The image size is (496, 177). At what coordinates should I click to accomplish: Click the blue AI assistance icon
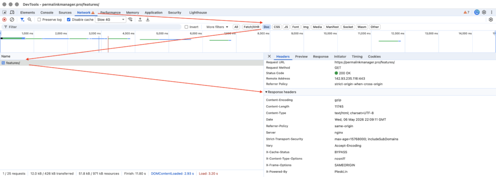tap(477, 12)
